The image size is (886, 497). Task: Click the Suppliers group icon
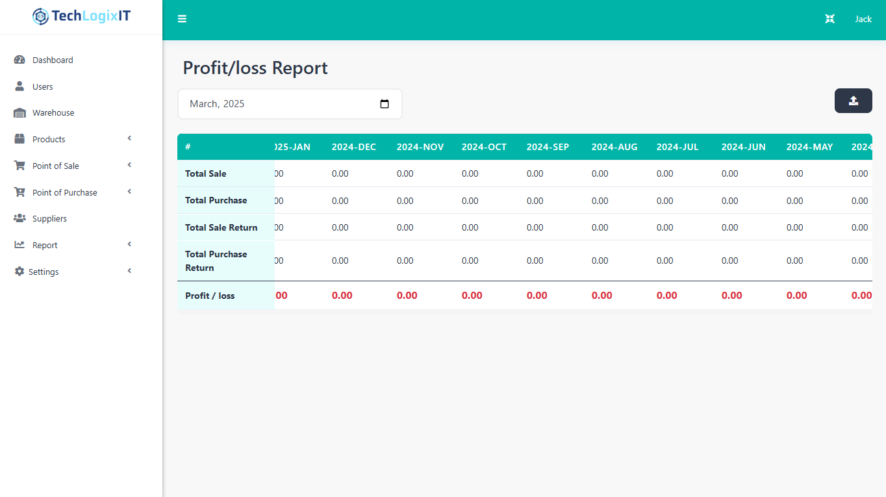19,218
